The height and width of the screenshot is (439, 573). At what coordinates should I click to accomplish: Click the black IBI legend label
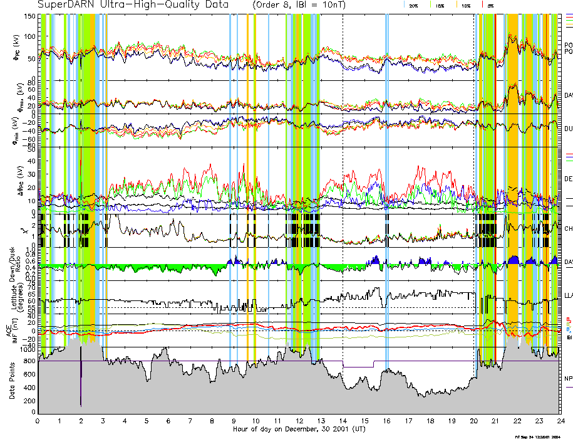(x=568, y=337)
